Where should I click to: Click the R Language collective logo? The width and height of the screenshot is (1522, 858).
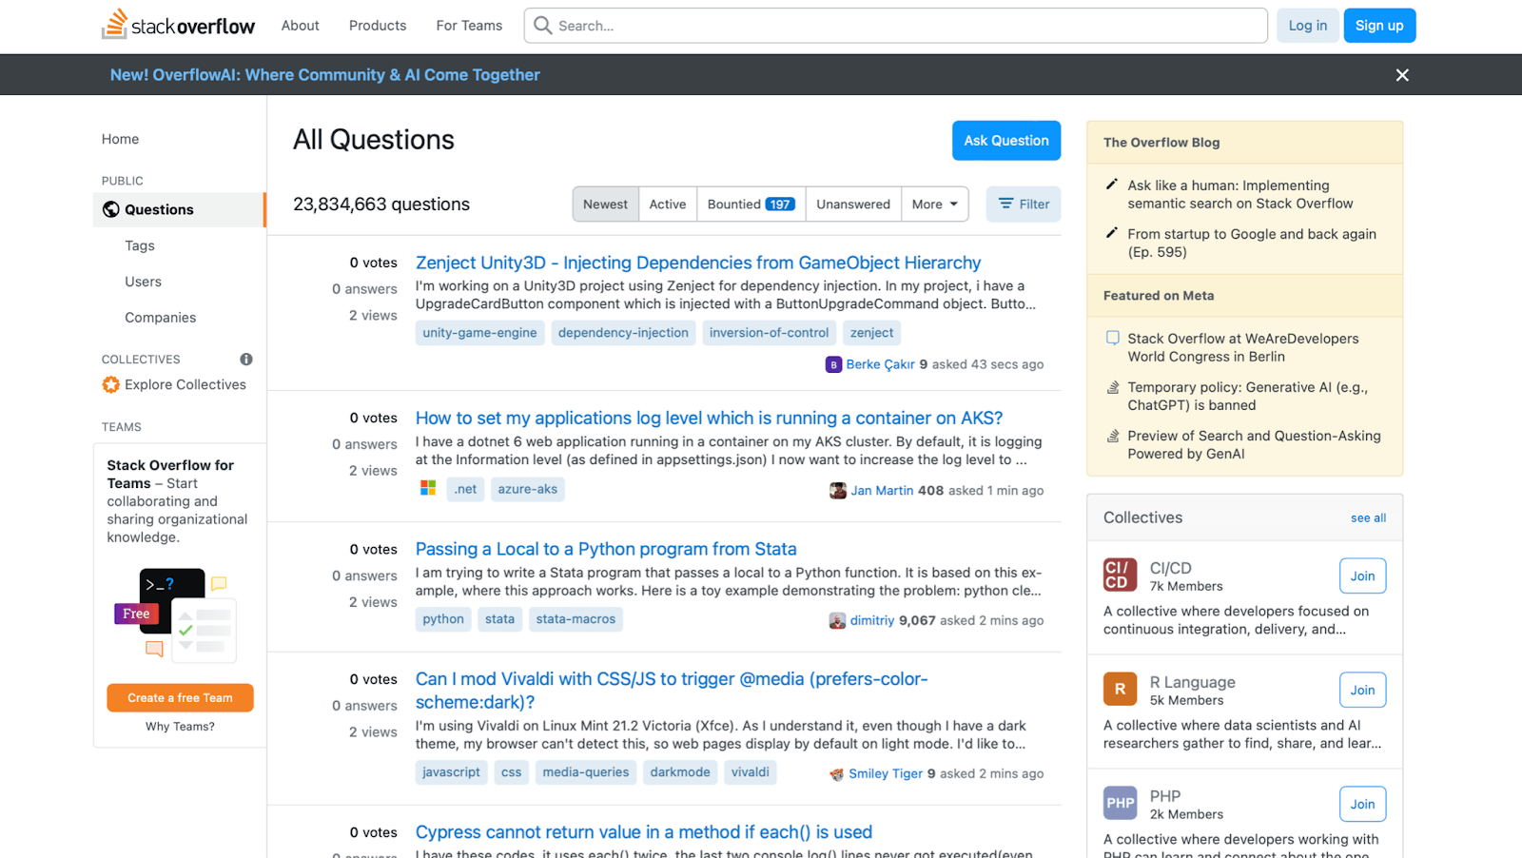point(1120,690)
